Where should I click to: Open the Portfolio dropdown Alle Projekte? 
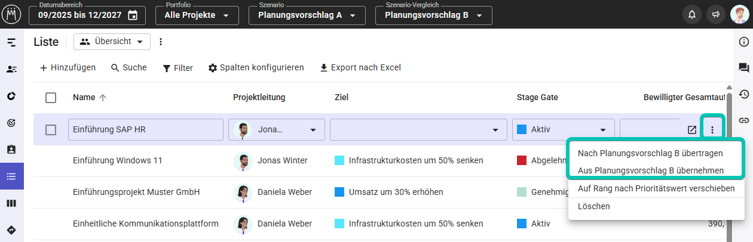point(197,15)
